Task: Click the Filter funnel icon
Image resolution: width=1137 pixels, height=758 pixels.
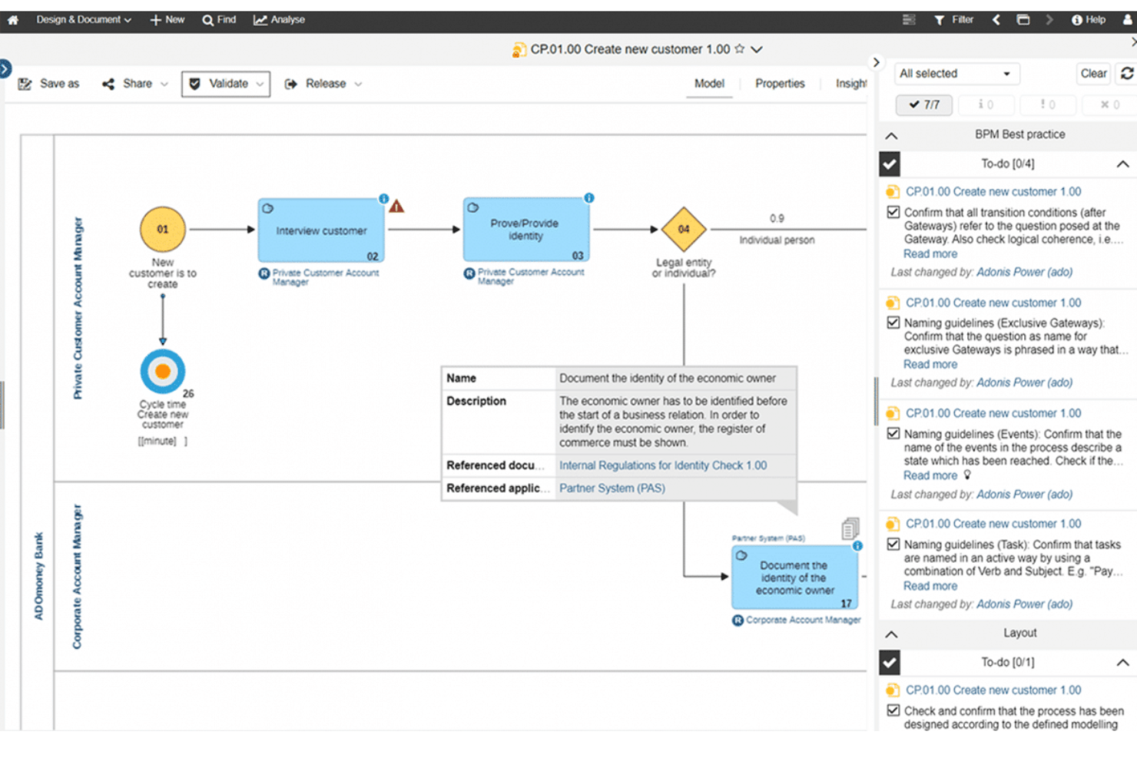Action: [x=939, y=20]
